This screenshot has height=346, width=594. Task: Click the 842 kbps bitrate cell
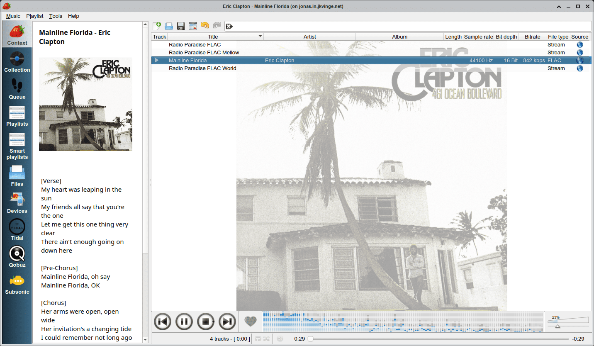point(534,61)
